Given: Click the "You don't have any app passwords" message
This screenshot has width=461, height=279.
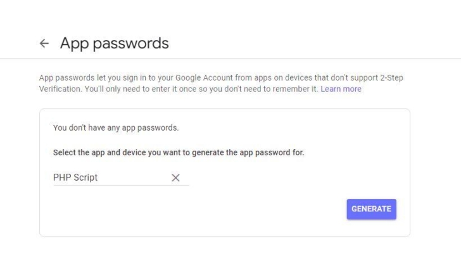Looking at the screenshot, I should 116,128.
